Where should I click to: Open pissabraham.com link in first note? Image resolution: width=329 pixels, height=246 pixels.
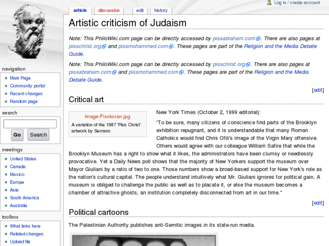click(x=236, y=38)
